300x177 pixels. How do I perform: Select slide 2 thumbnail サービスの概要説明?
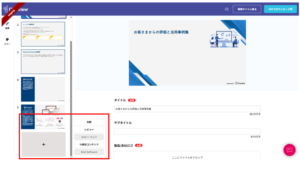coord(43,34)
